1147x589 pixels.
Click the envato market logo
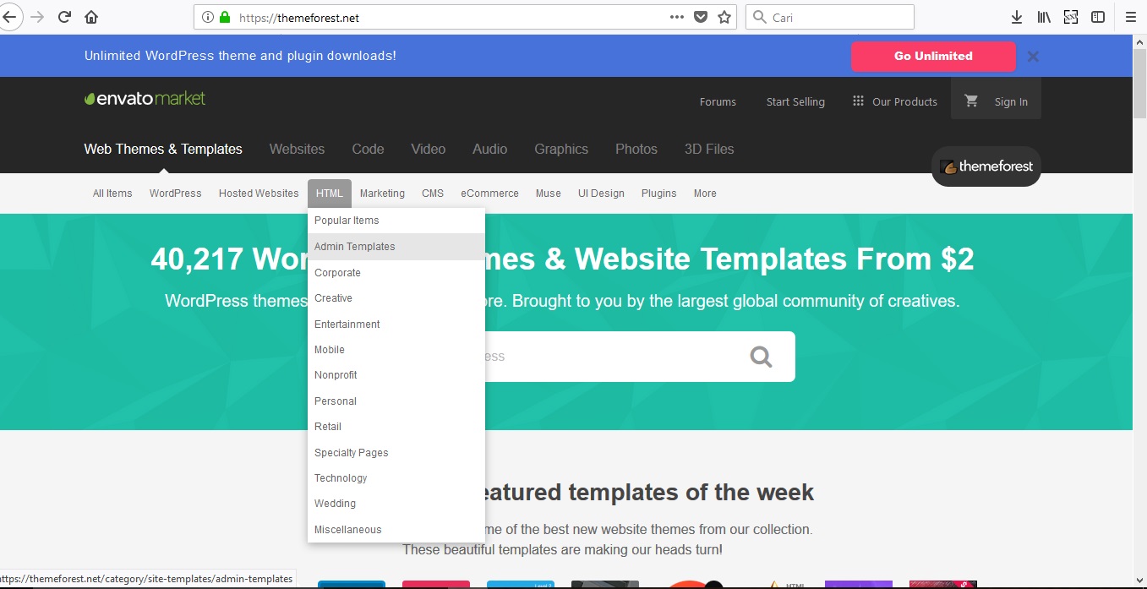point(145,98)
